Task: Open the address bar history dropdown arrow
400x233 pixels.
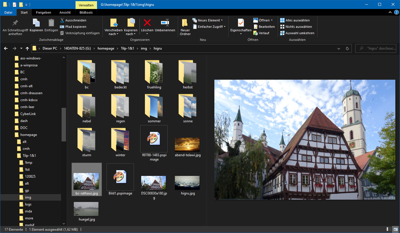Action: [339, 49]
